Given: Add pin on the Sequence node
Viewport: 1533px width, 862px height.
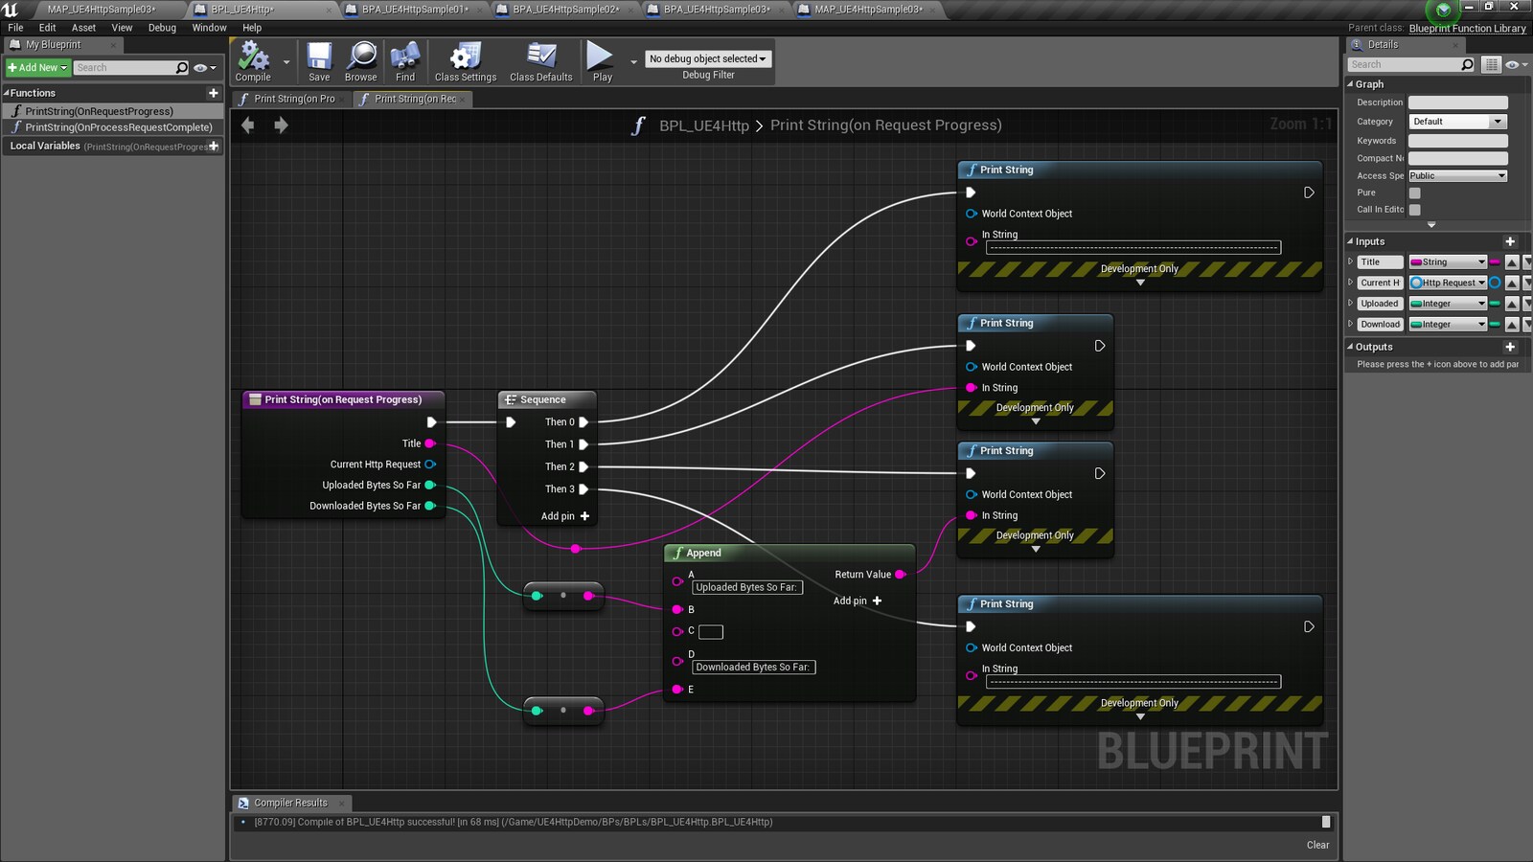Looking at the screenshot, I should [x=565, y=515].
